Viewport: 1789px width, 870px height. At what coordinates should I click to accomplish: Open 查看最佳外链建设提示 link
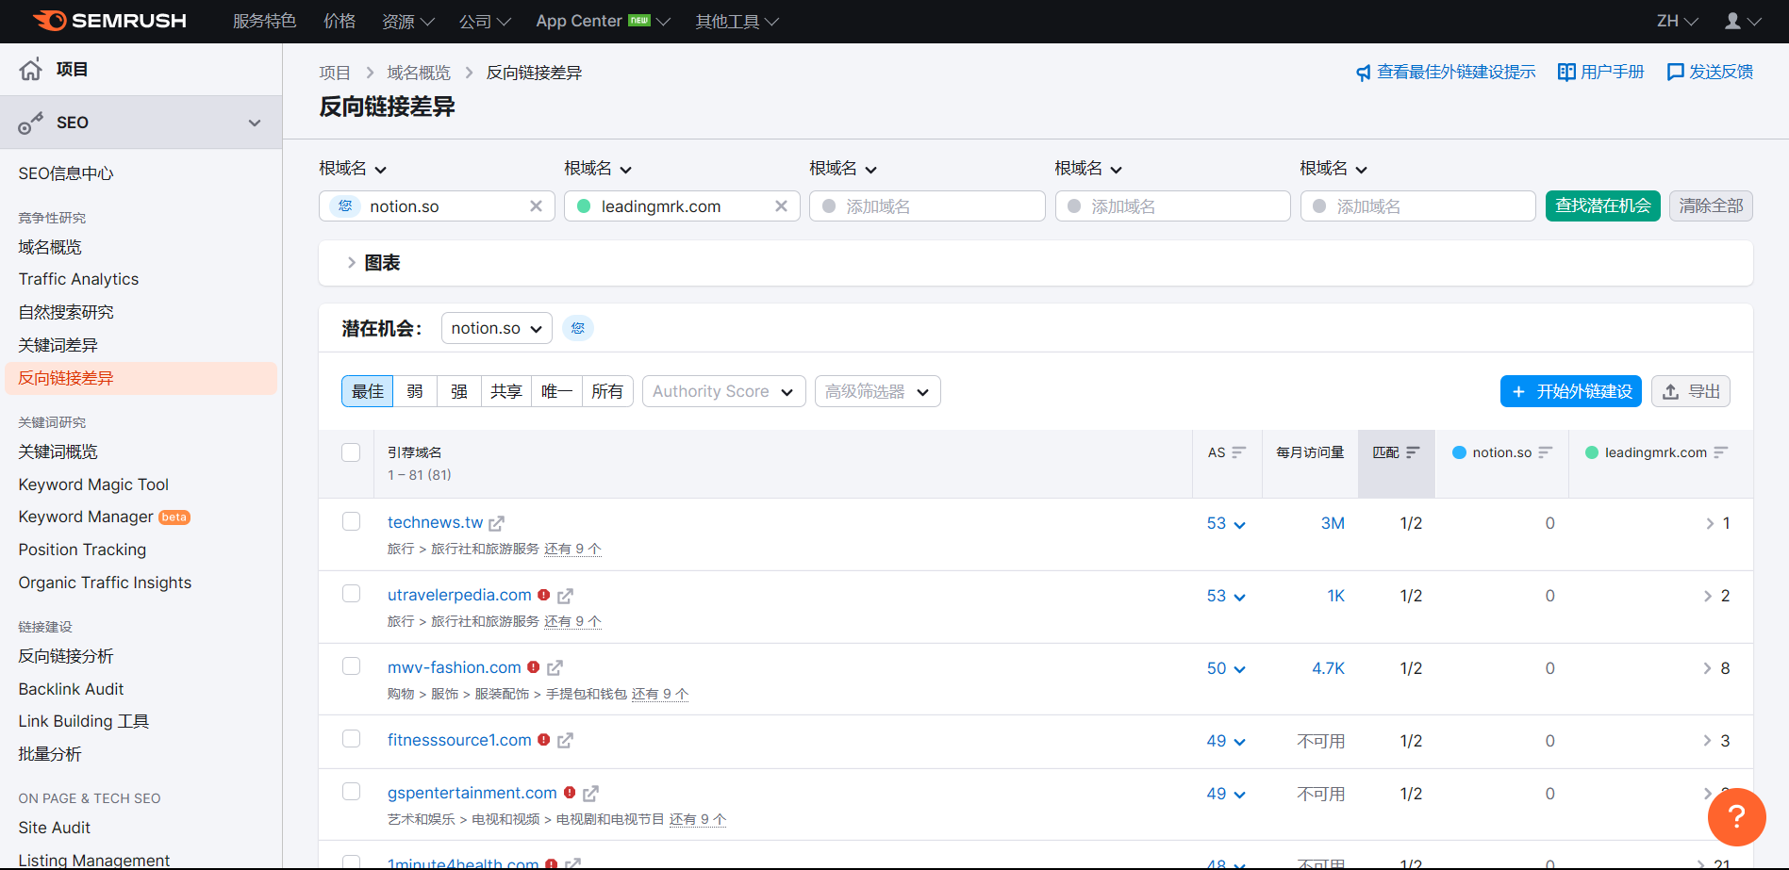pos(1446,72)
